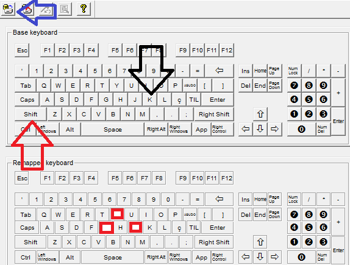
Task: Pick the F5 key on Remapped keyboard
Action: (115, 178)
